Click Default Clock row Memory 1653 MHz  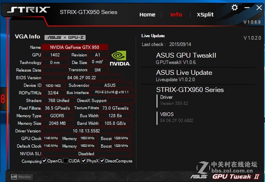(87, 146)
